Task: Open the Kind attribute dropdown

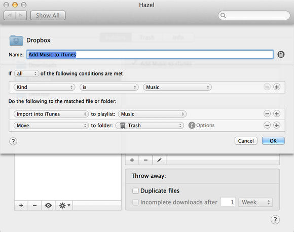Action: (x=45, y=87)
